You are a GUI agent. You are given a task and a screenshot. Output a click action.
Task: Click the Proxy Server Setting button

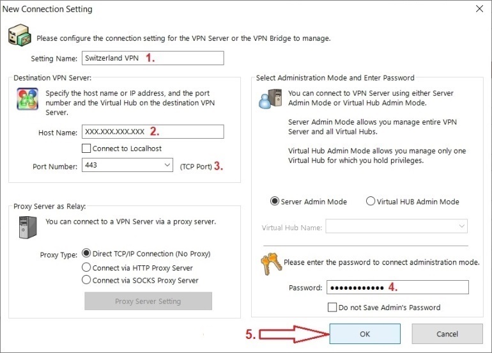pos(148,301)
